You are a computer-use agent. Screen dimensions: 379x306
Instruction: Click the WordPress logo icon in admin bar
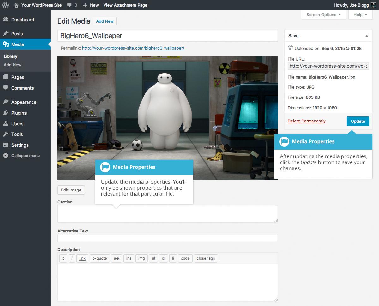coord(5,5)
